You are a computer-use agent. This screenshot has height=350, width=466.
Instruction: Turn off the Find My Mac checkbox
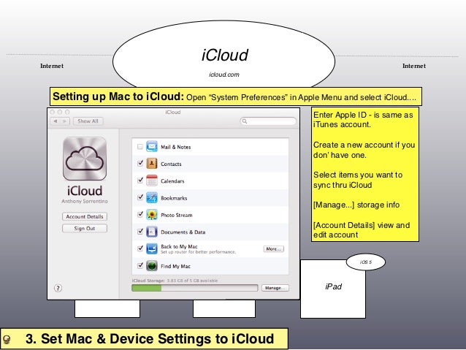pyautogui.click(x=140, y=265)
